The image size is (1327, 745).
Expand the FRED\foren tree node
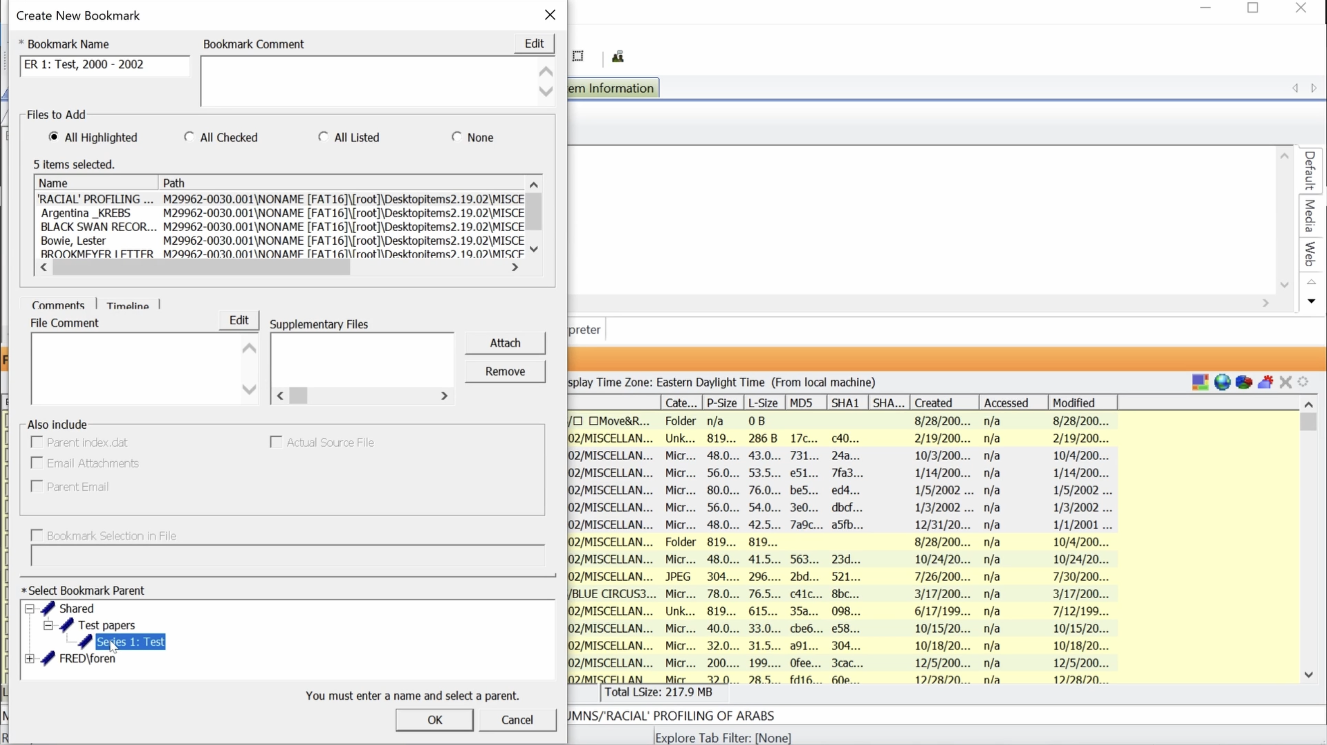(x=30, y=659)
